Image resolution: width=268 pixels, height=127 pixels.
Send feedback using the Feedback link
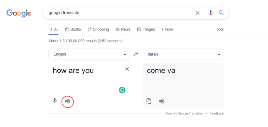(x=217, y=113)
